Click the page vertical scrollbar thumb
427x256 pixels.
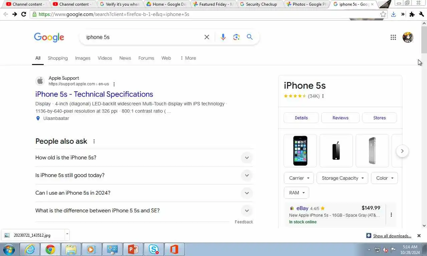coord(424,40)
